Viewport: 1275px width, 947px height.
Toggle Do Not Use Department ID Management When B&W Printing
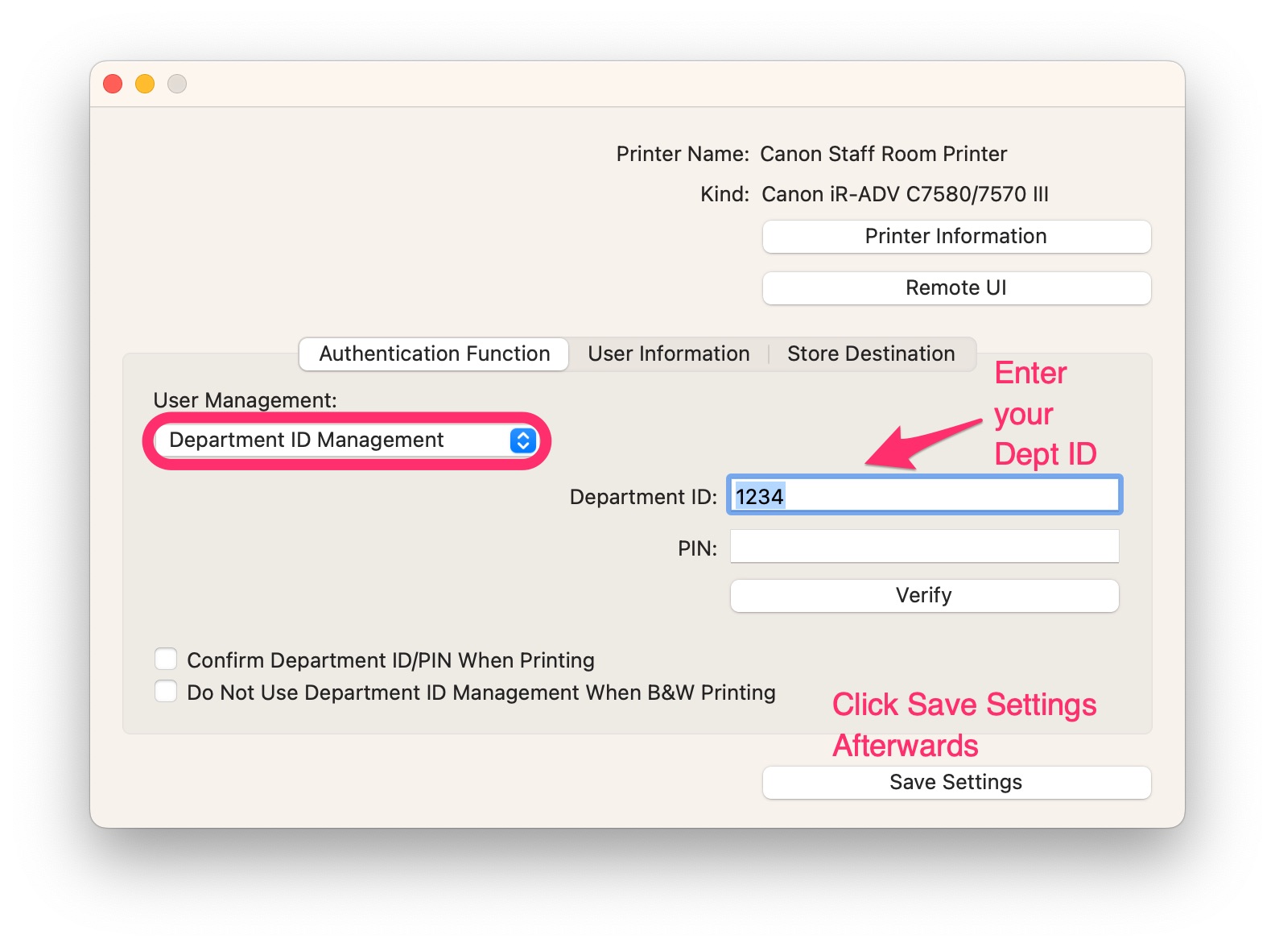(x=166, y=692)
